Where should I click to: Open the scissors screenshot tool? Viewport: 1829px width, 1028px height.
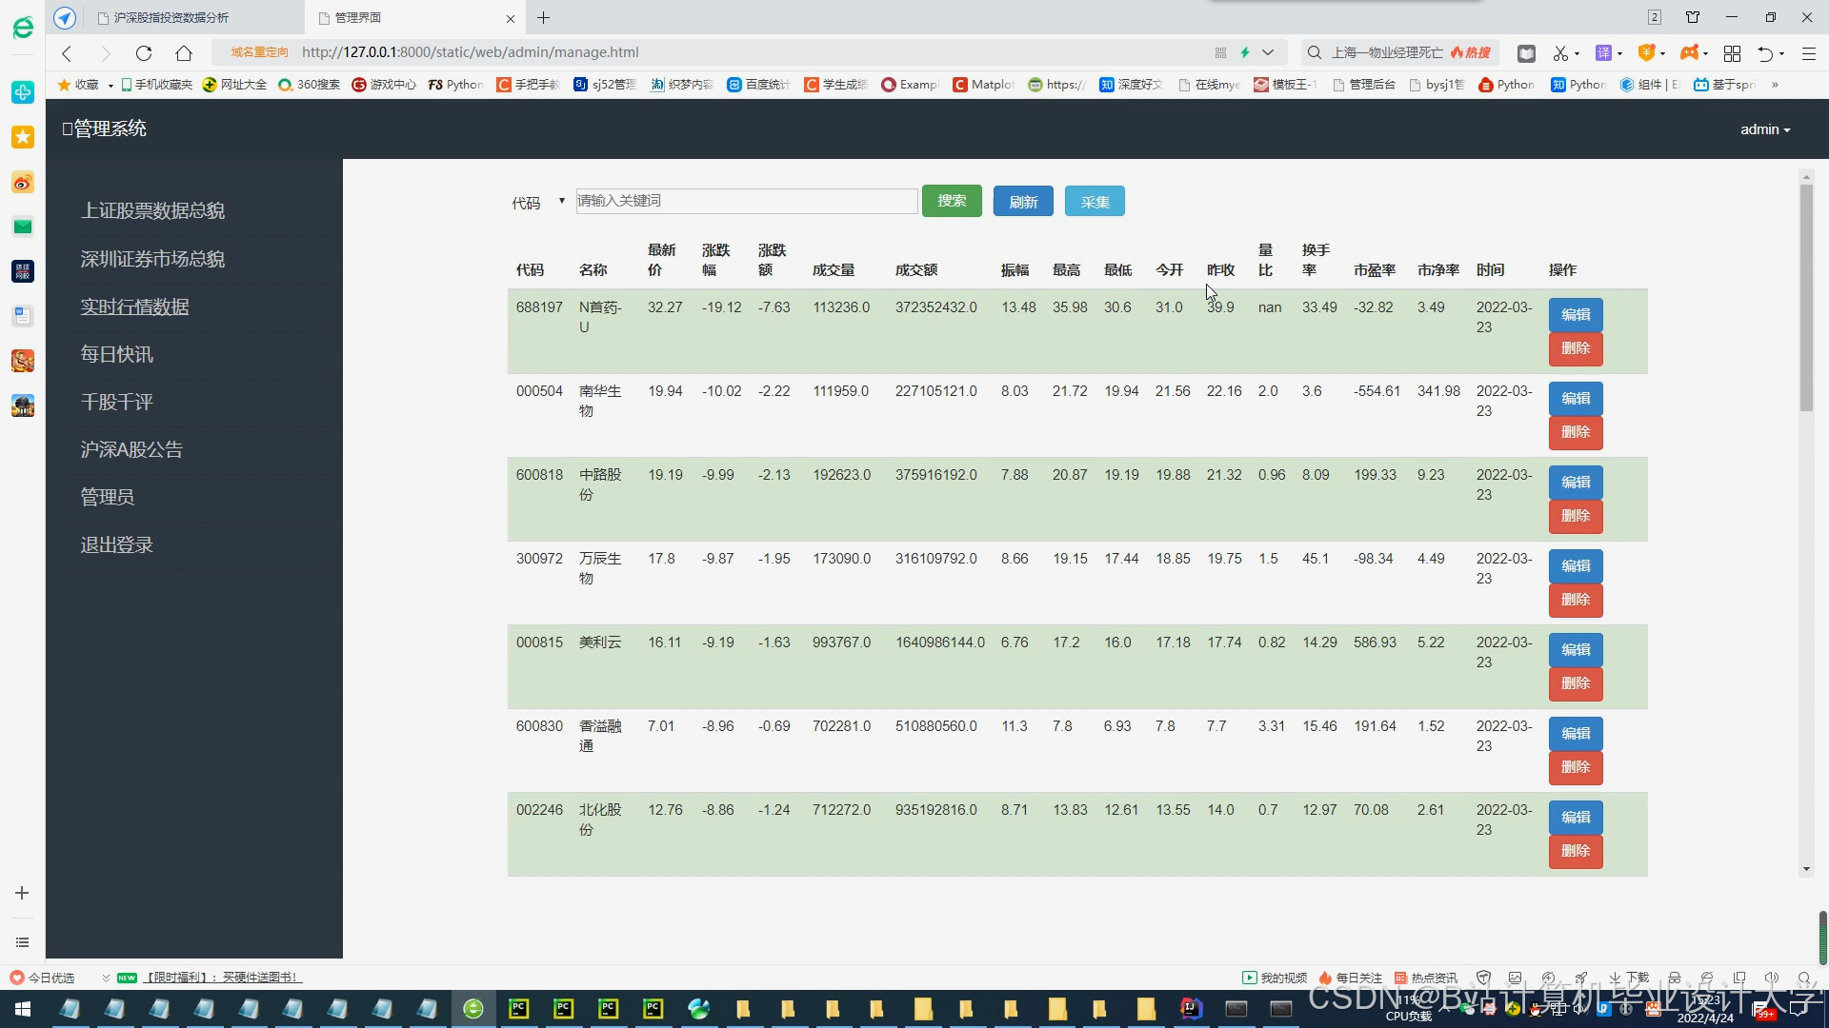[1560, 53]
